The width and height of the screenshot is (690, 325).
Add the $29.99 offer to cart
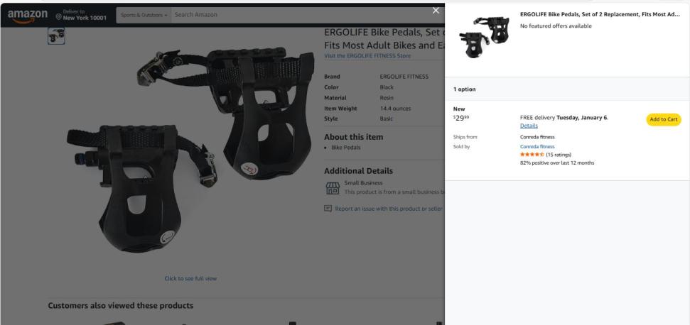664,119
